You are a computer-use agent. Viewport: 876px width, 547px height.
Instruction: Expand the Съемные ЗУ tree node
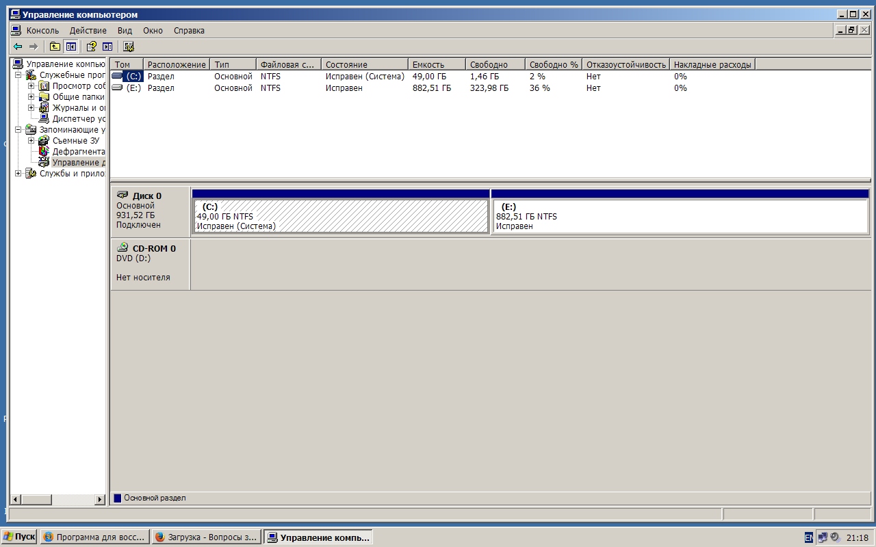click(x=31, y=141)
